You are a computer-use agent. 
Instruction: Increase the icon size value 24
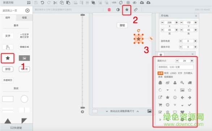(x=192, y=61)
